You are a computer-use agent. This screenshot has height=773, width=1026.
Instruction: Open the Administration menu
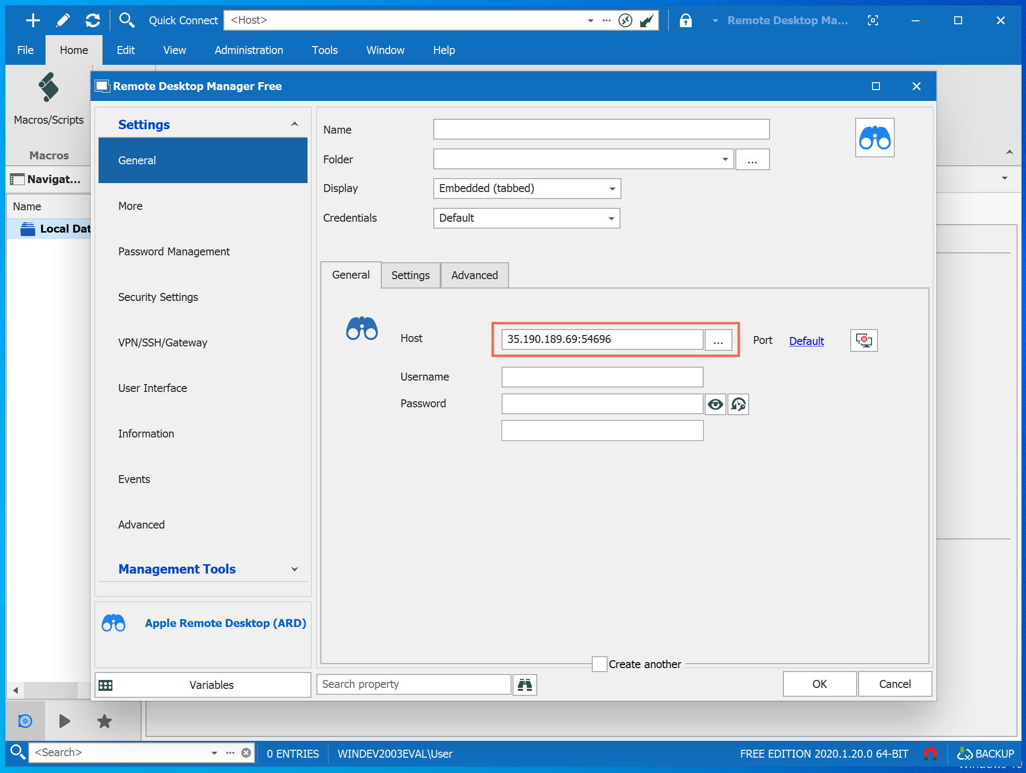pos(249,50)
